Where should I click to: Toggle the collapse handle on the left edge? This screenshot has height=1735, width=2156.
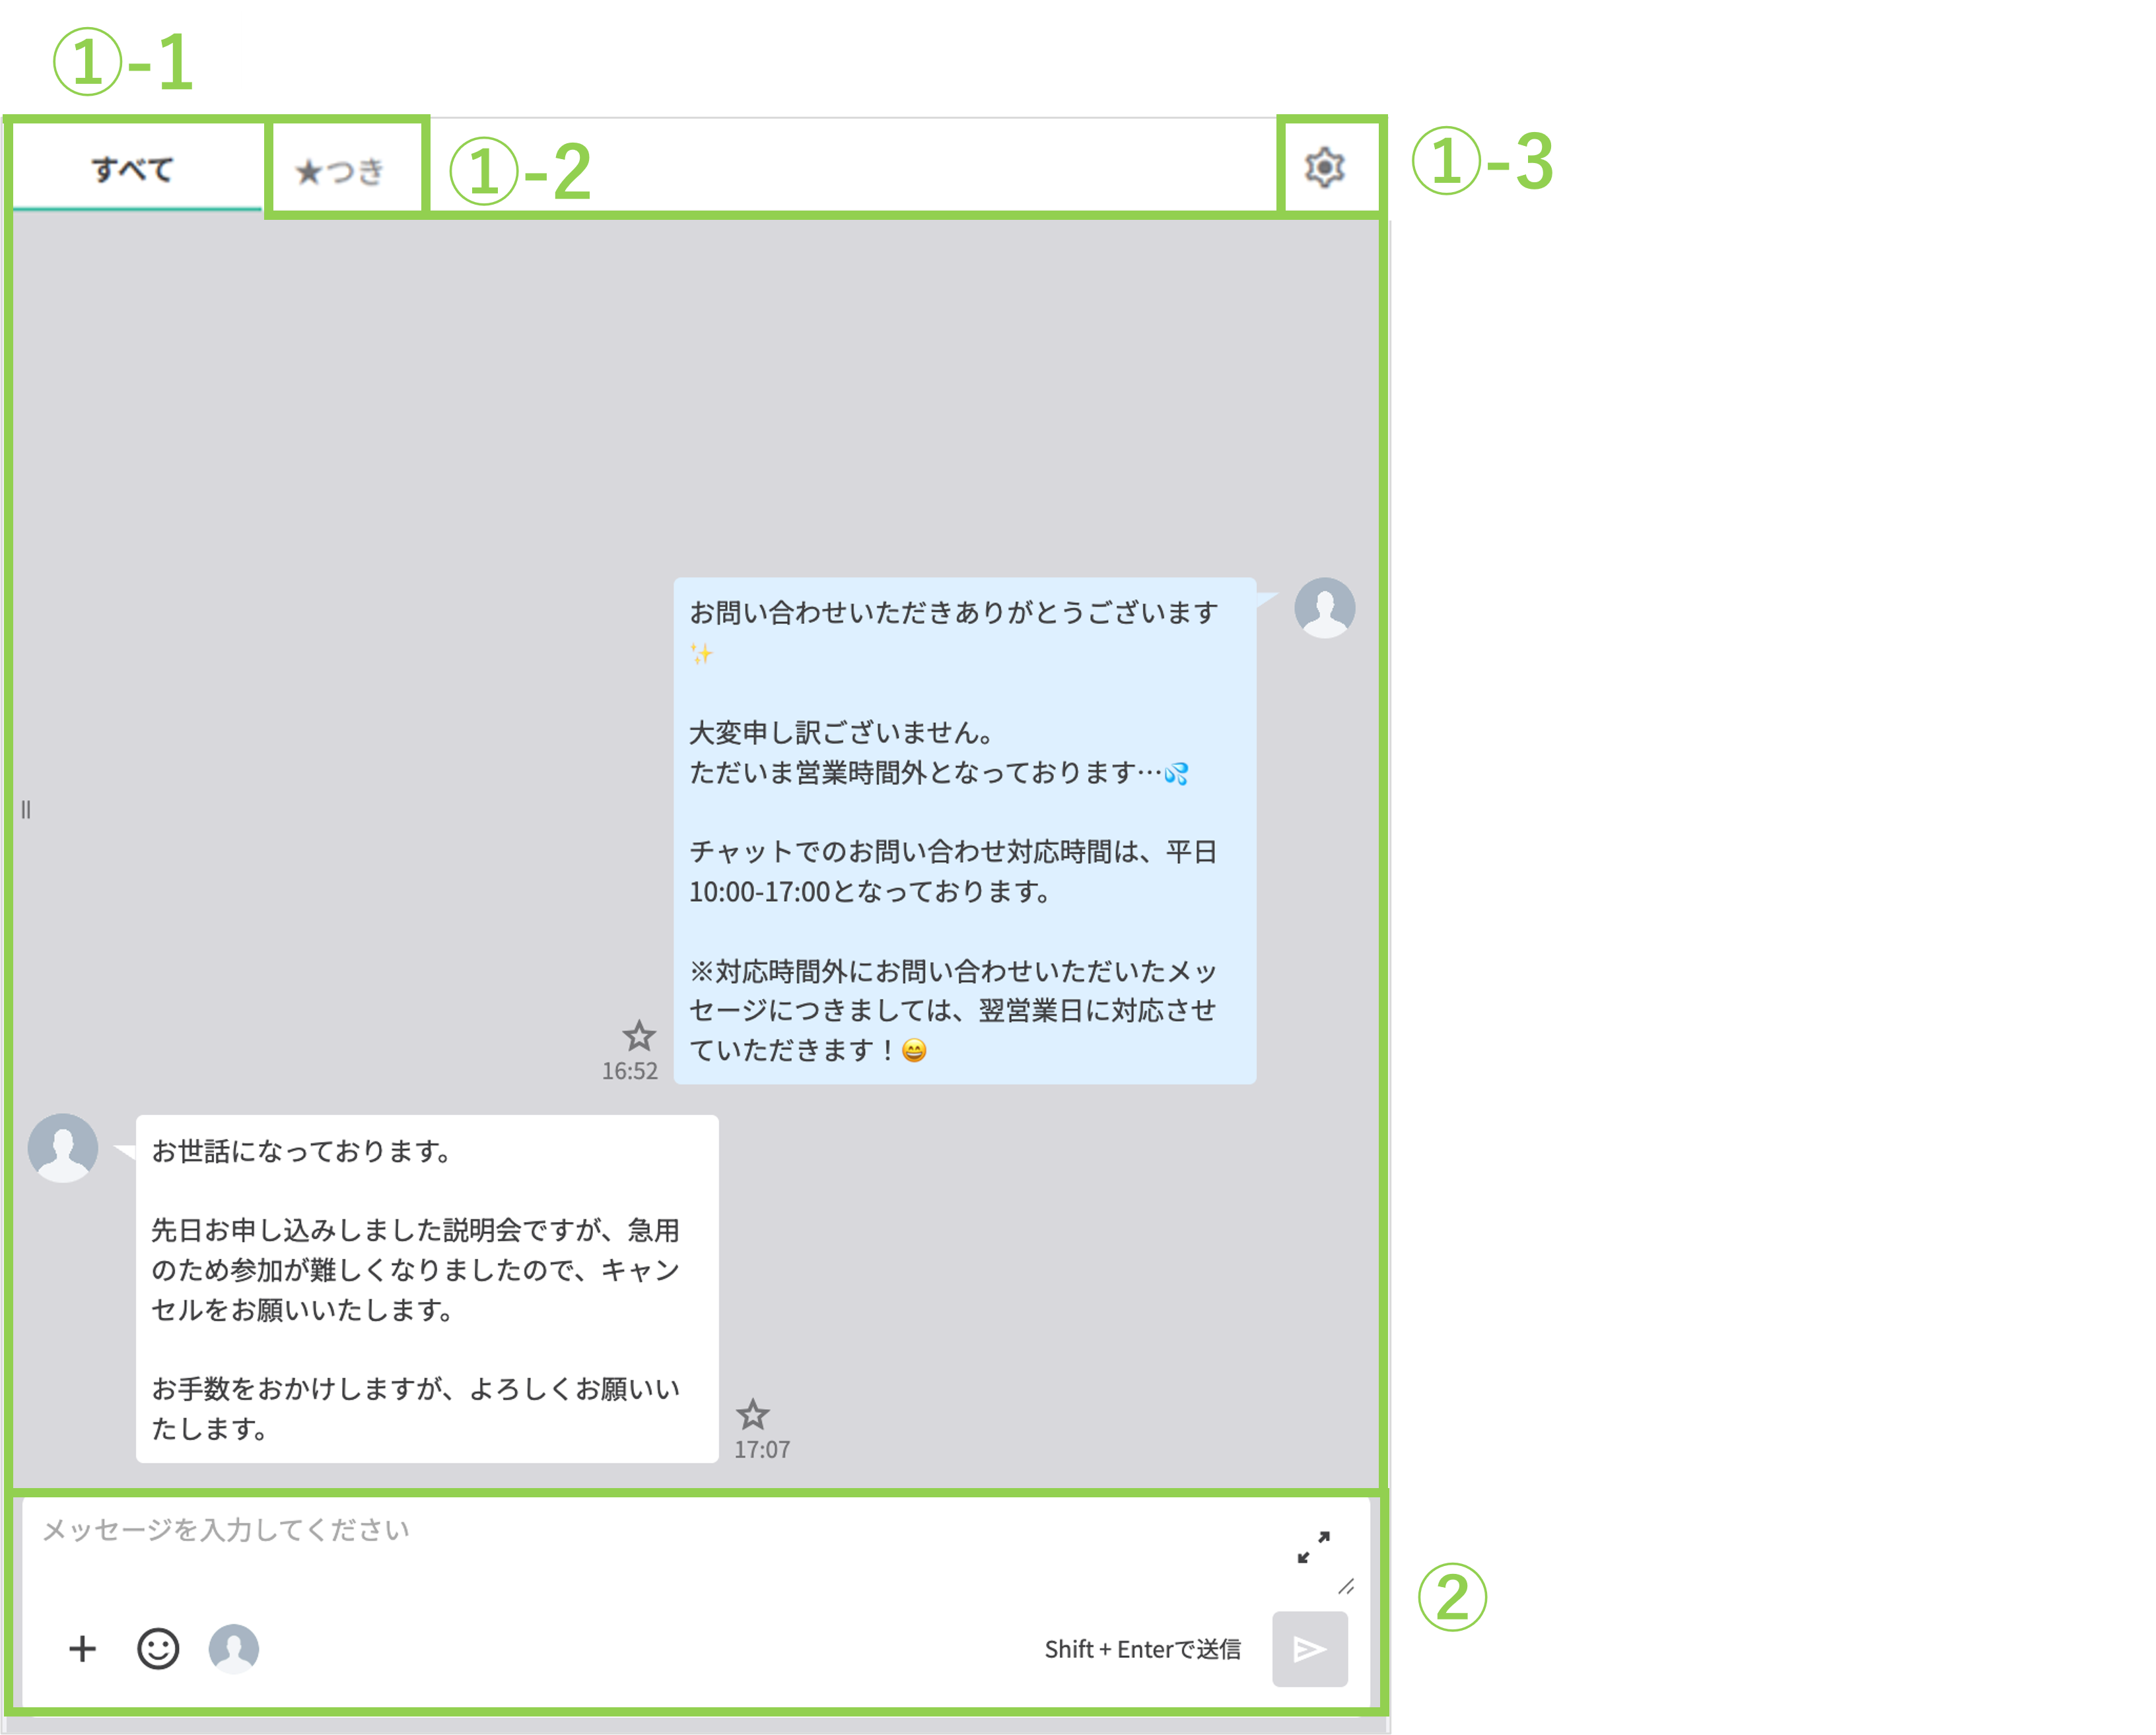(25, 810)
